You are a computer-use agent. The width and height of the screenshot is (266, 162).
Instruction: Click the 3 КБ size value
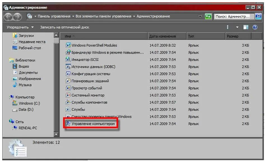pyautogui.click(x=245, y=45)
